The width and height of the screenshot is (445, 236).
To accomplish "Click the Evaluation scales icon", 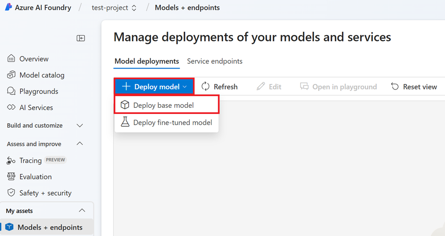I will tap(11, 177).
